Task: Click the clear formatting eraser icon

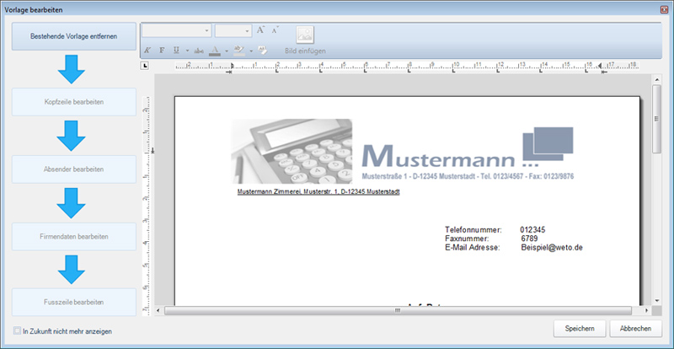Action: [262, 51]
